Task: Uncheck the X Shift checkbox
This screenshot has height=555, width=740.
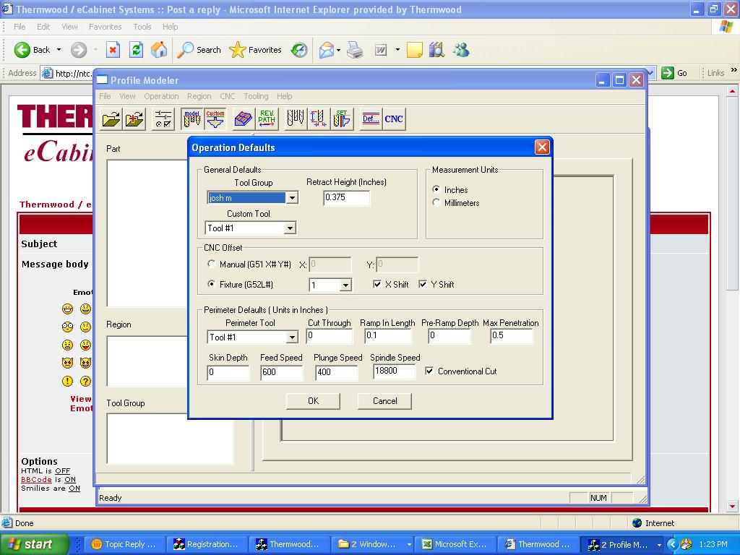Action: pyautogui.click(x=377, y=285)
